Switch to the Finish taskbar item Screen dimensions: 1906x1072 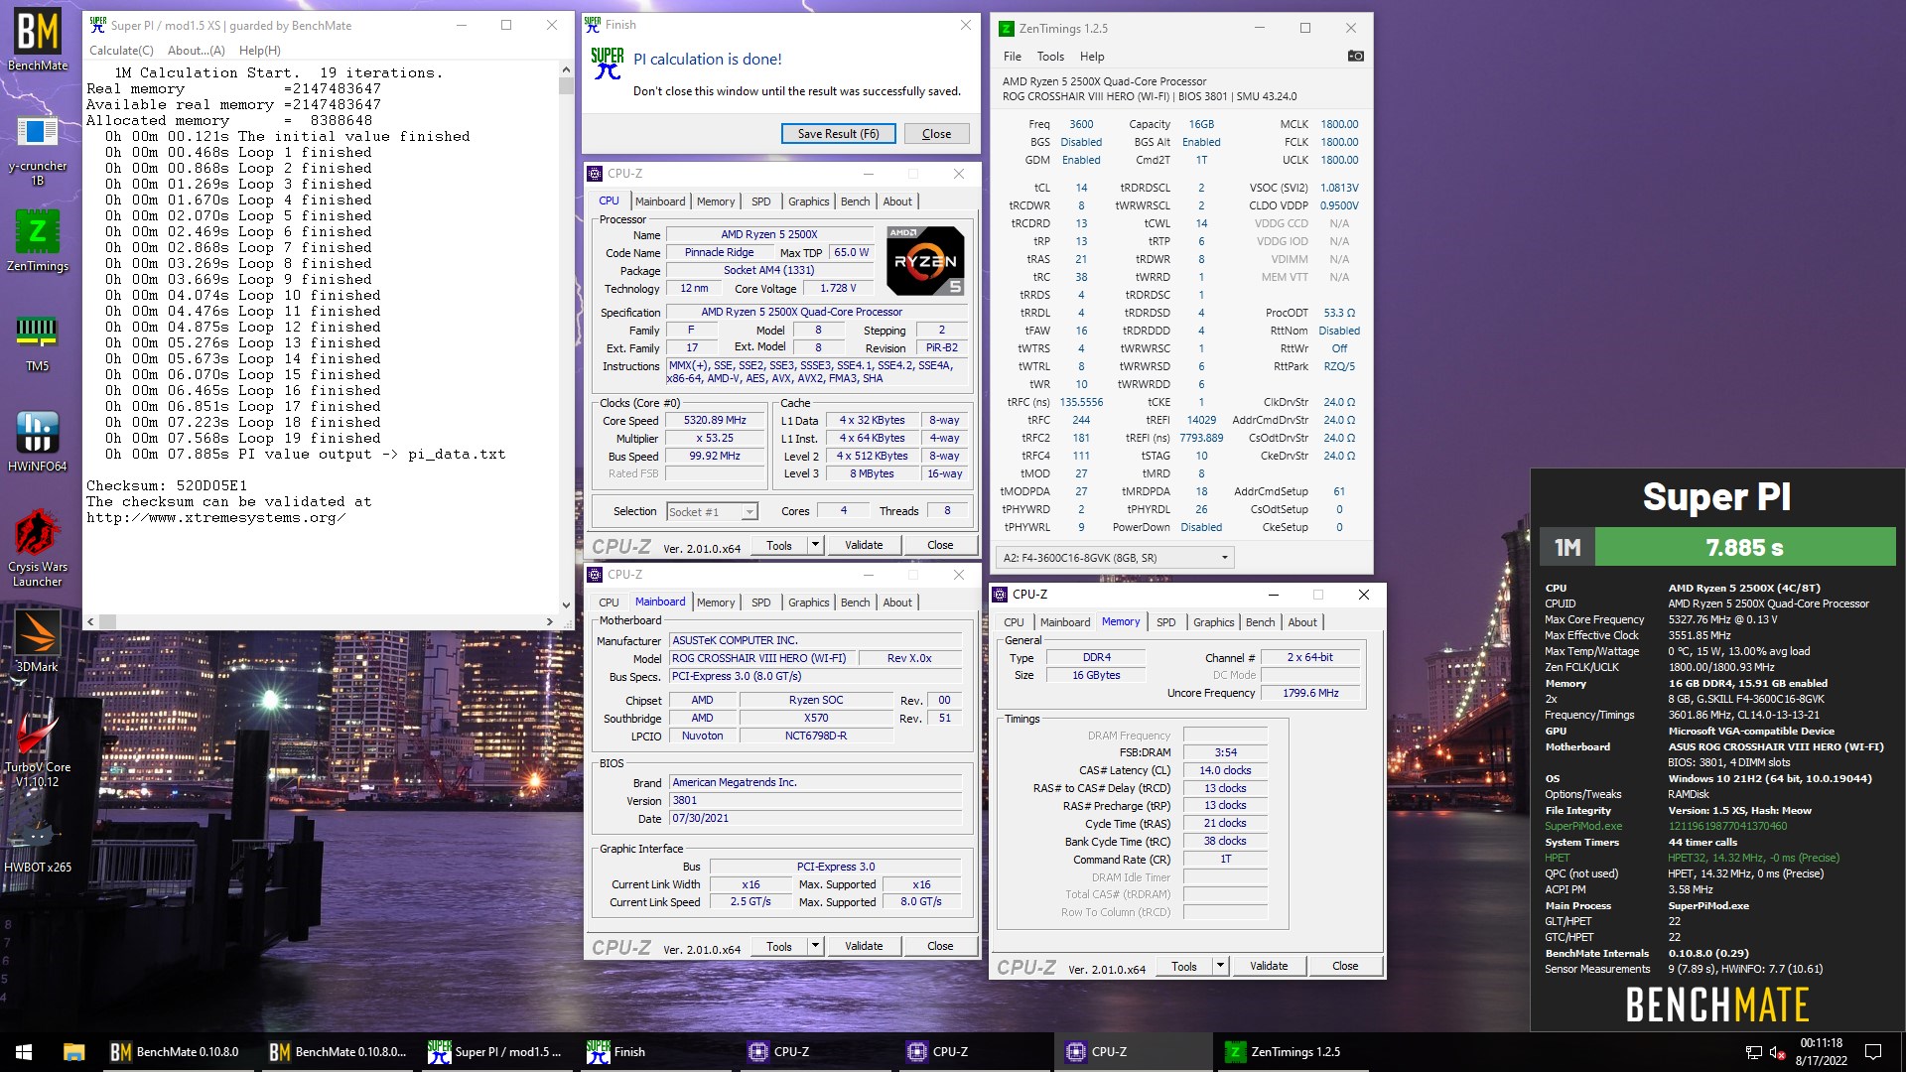(x=655, y=1052)
